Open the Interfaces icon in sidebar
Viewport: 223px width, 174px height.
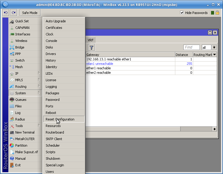(x=12, y=34)
